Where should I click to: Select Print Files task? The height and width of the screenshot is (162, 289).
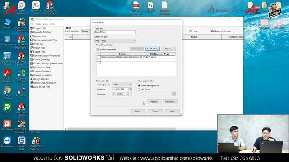pyautogui.click(x=38, y=44)
